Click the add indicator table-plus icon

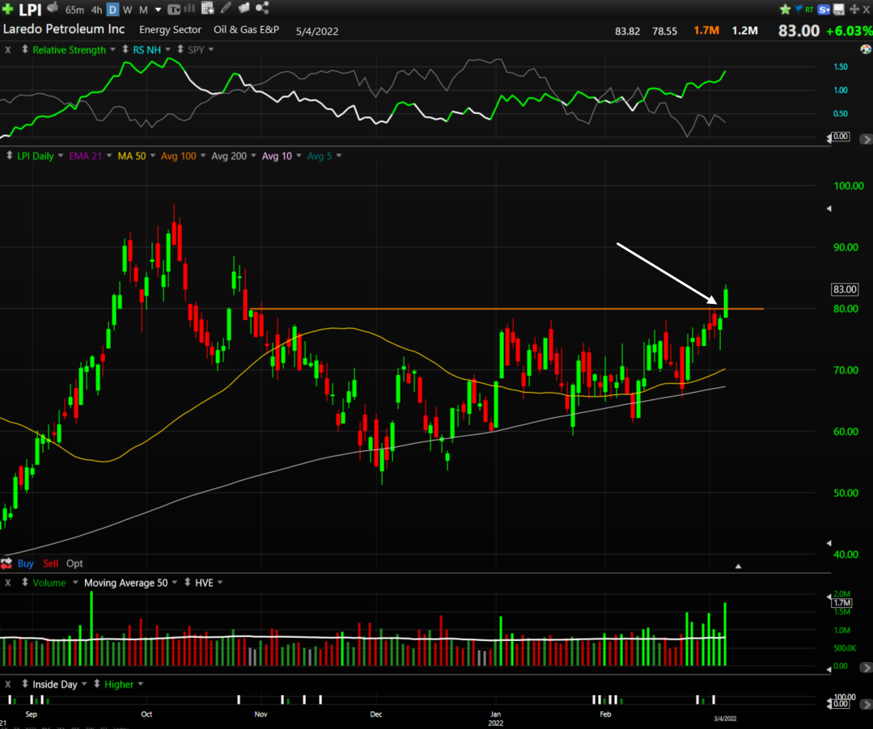click(x=208, y=8)
